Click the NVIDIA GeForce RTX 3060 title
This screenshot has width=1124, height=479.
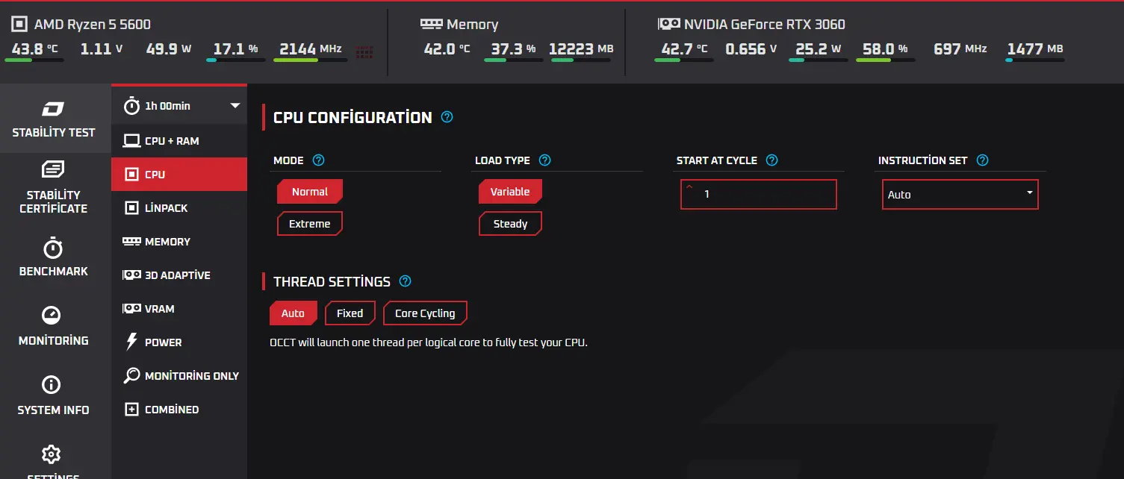[765, 25]
